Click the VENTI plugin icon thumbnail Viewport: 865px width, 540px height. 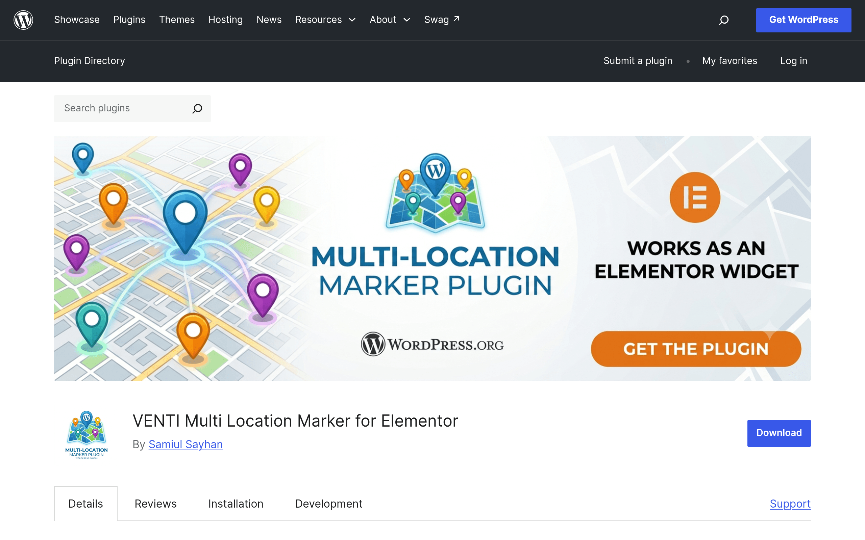coord(86,434)
